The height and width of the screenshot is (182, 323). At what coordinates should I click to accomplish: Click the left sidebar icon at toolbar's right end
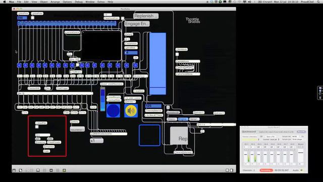[x=227, y=170]
